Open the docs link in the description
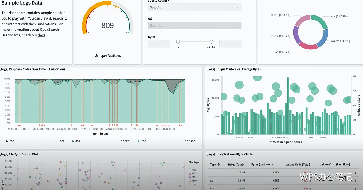The height and width of the screenshot is (190, 363). (41, 35)
